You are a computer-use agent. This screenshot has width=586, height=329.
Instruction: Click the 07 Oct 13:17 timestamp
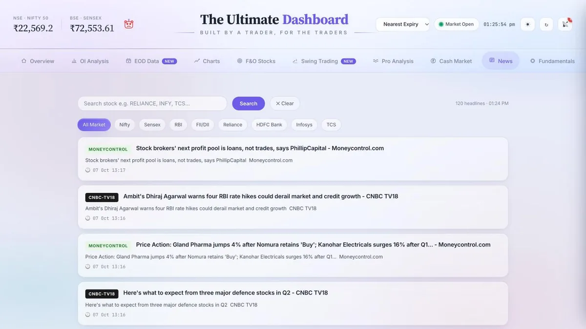coord(109,170)
